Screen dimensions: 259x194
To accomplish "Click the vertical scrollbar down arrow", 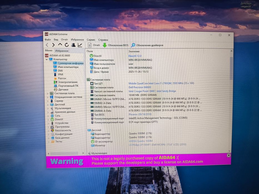I will pyautogui.click(x=229, y=151).
